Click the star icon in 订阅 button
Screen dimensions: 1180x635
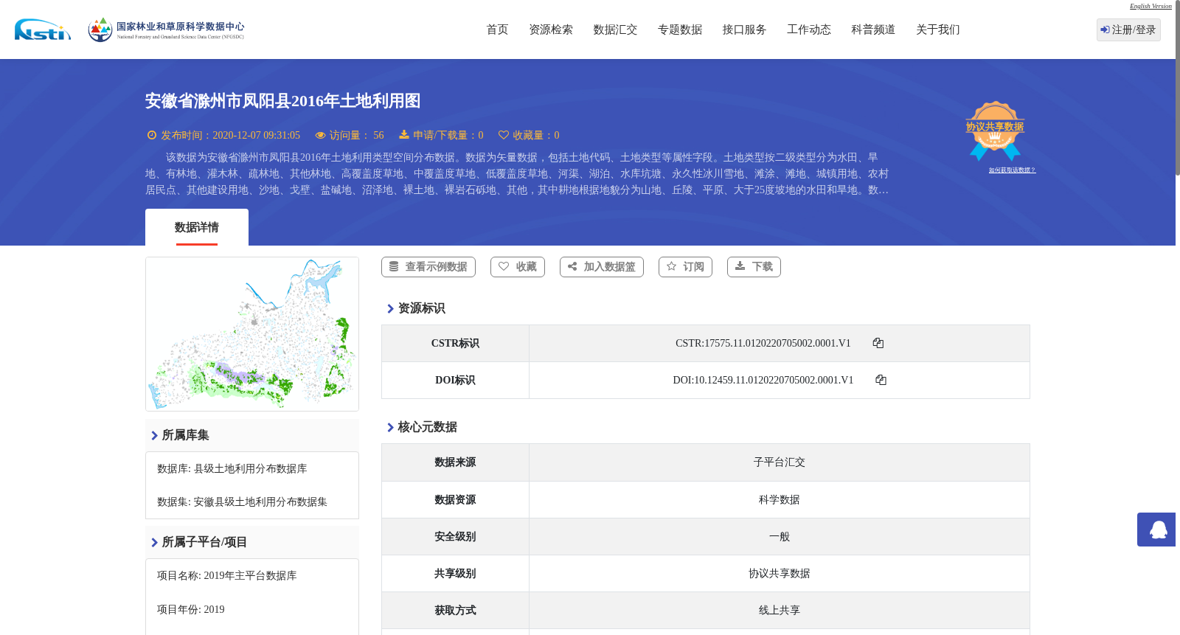(x=671, y=266)
